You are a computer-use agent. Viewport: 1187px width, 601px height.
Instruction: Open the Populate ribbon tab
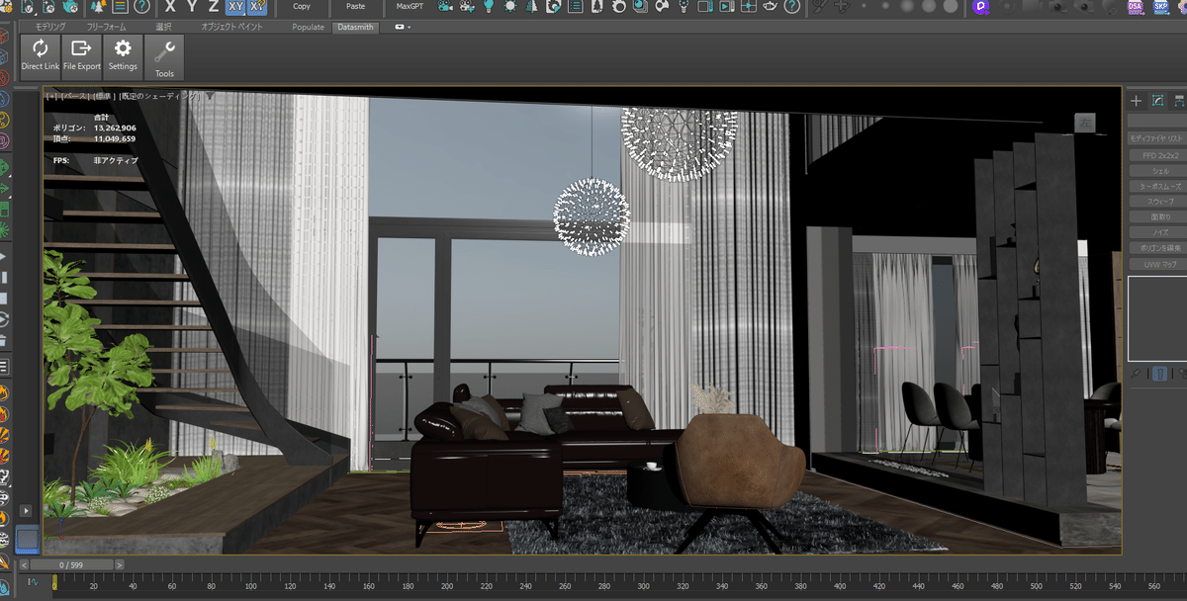click(x=307, y=27)
